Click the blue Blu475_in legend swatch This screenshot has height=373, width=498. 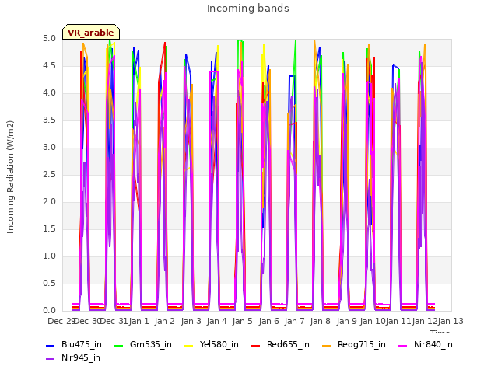coord(50,345)
